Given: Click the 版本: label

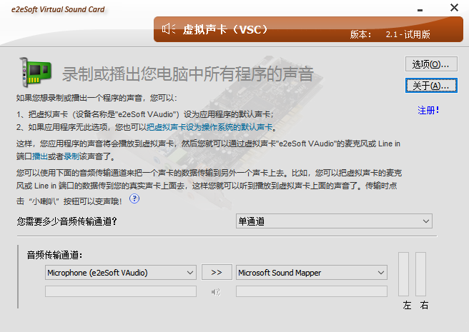Looking at the screenshot, I should click(x=360, y=34).
